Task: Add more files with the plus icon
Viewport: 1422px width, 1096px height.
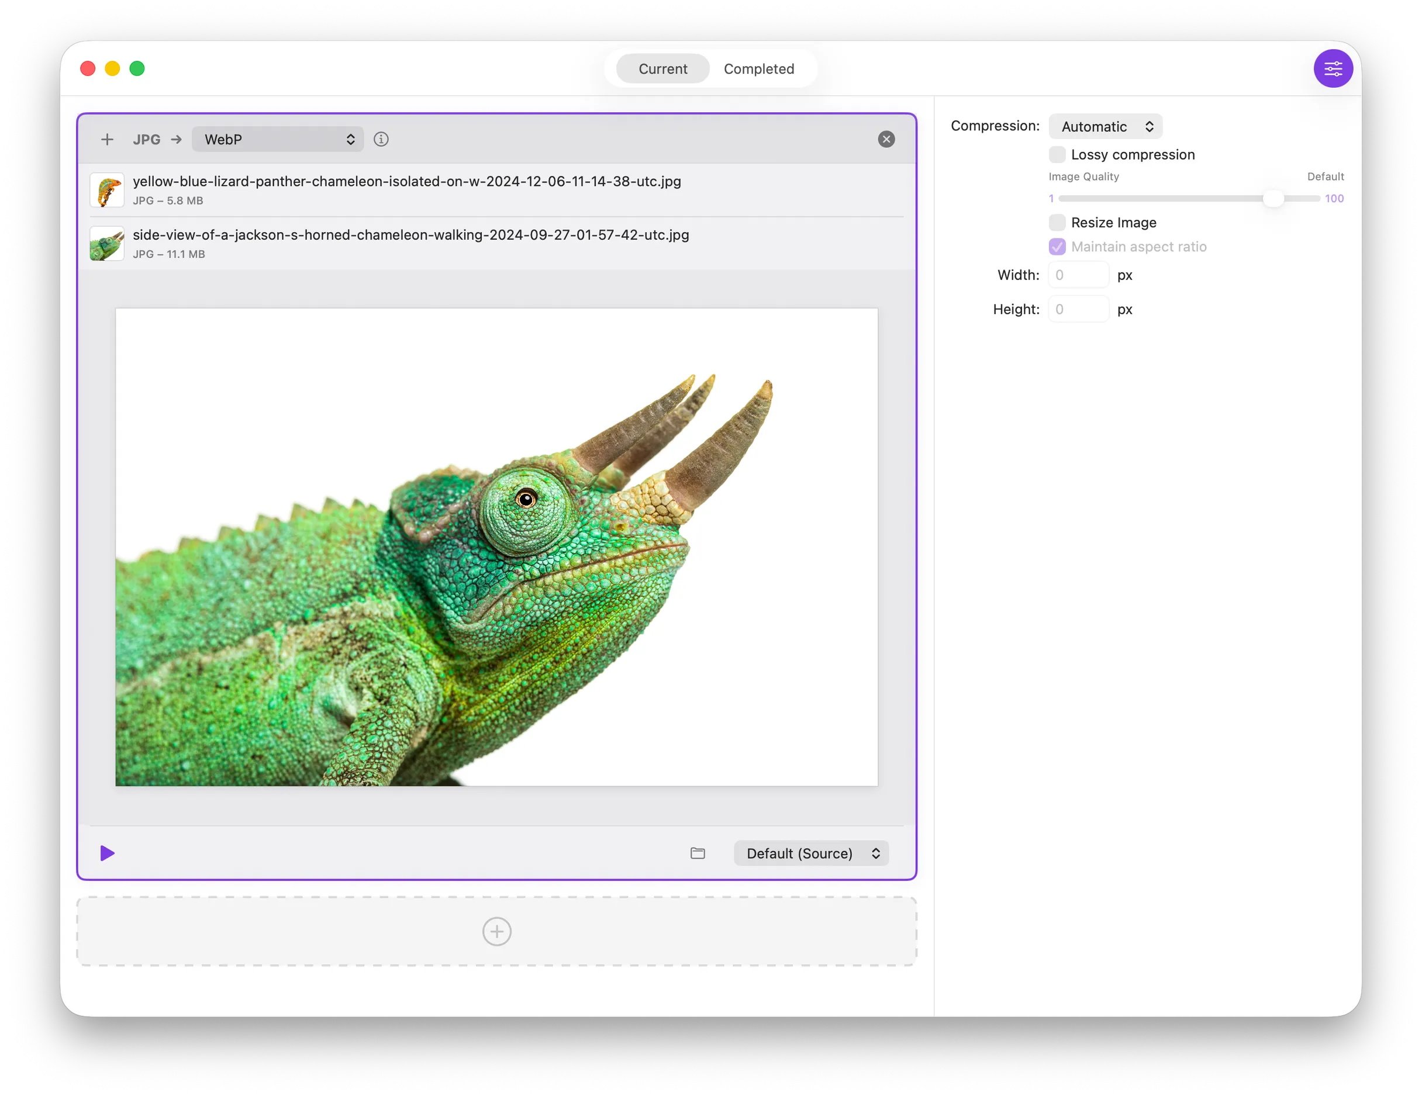Action: 108,139
